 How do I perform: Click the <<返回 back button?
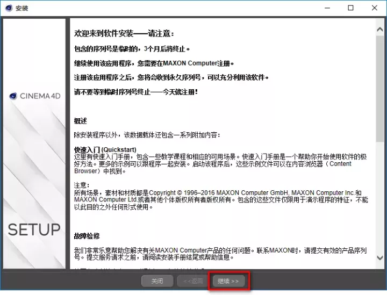pyautogui.click(x=193, y=281)
